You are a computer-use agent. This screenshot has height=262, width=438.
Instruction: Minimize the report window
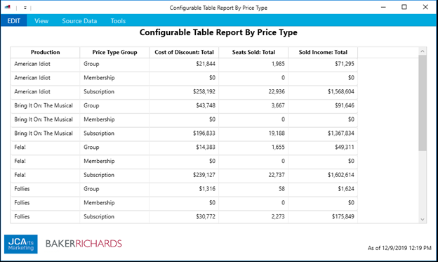383,7
